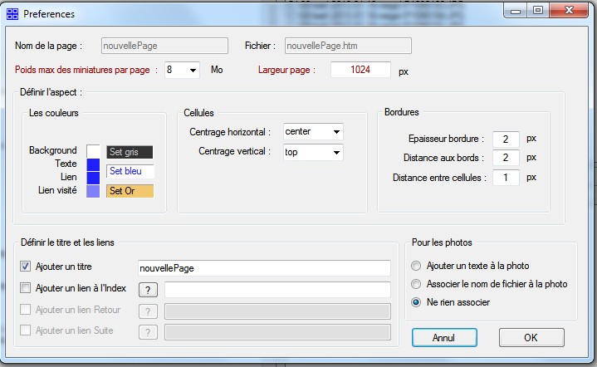Click the title text field containing nouvellePage

coord(264,268)
